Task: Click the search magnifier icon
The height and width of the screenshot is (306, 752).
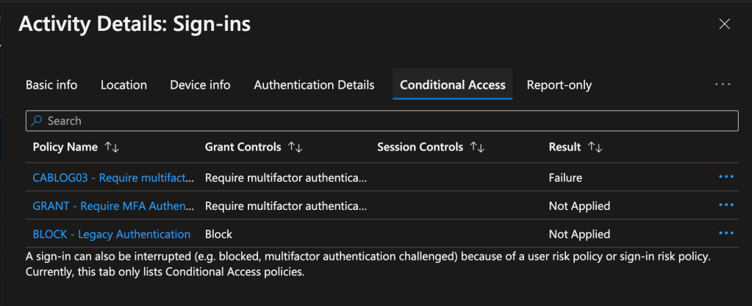Action: tap(37, 120)
